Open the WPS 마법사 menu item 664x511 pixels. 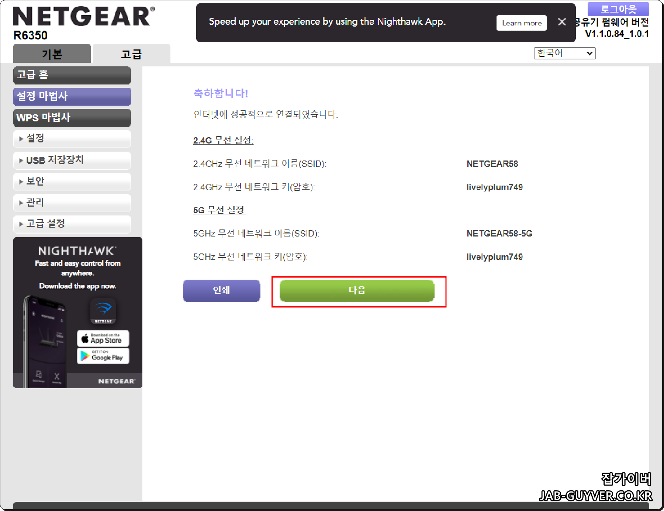(x=72, y=118)
